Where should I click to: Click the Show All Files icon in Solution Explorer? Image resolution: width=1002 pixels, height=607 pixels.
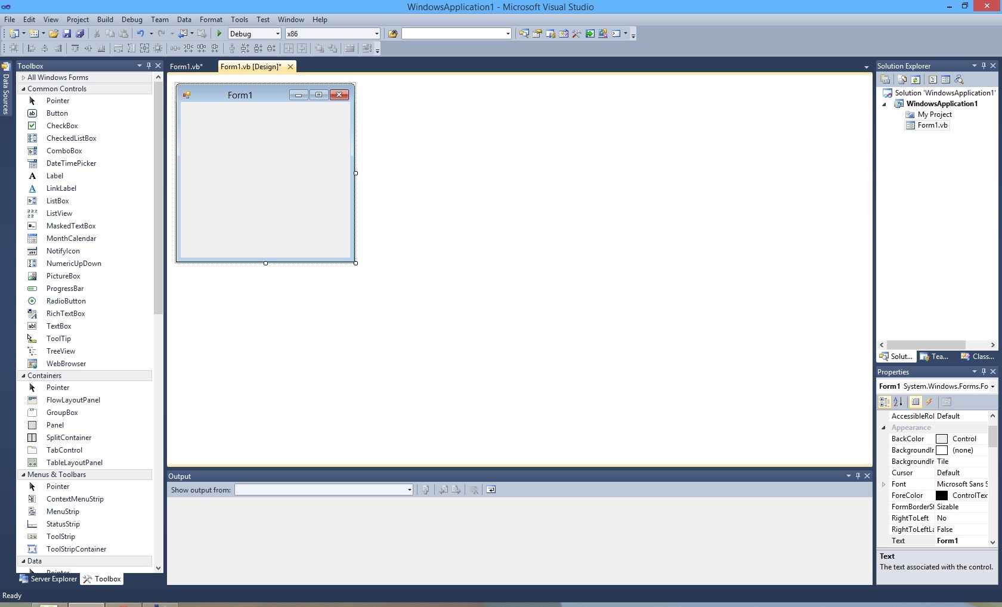pyautogui.click(x=902, y=79)
